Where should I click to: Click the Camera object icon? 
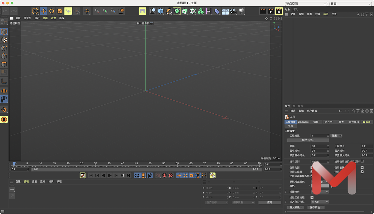pyautogui.click(x=233, y=11)
